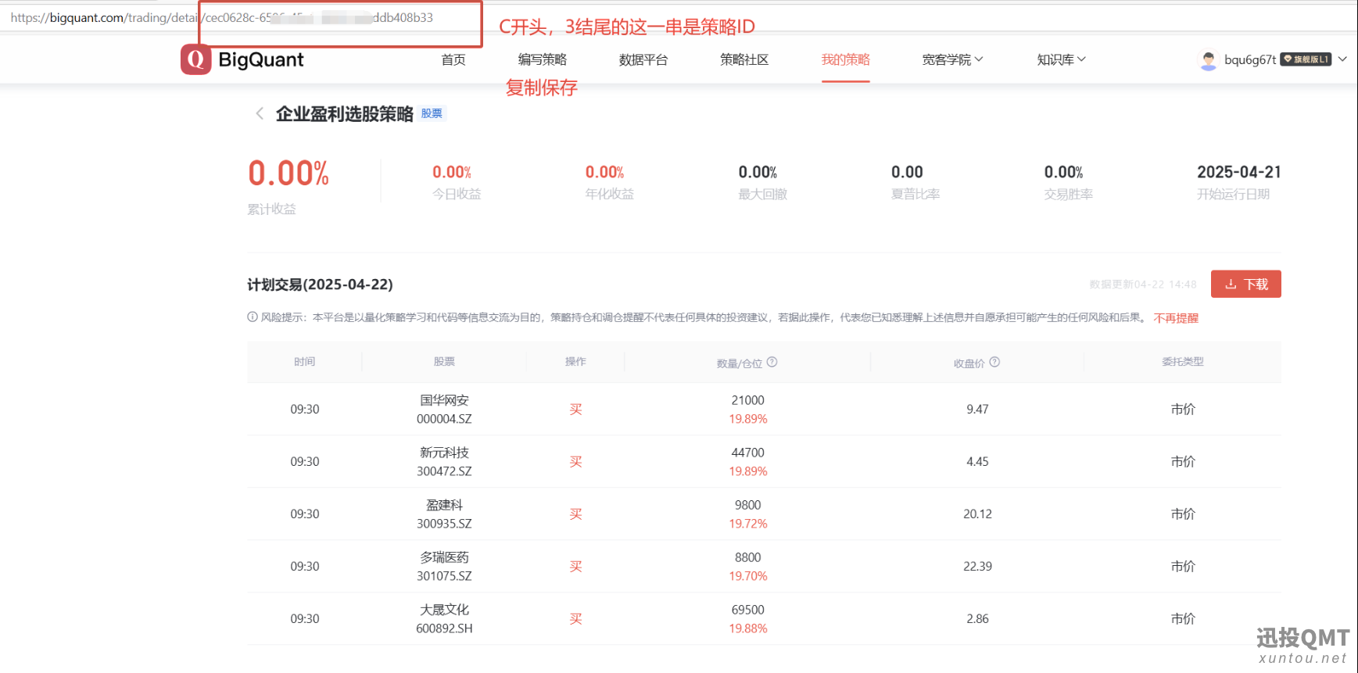Click help icon beside 数量/仓位 header

772,362
